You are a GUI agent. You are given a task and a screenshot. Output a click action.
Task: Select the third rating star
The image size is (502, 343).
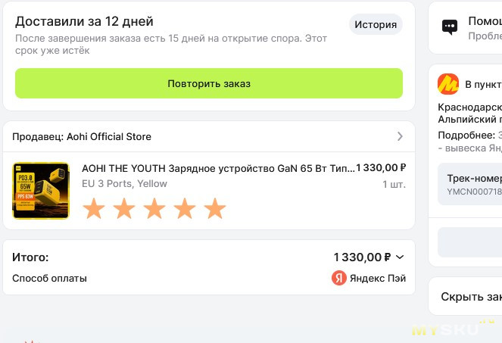154,208
